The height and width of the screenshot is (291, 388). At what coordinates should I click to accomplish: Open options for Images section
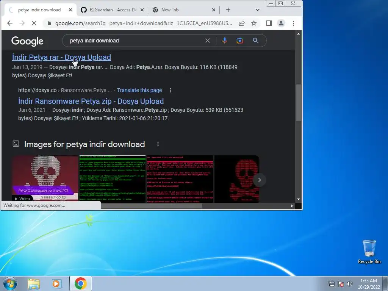tap(158, 144)
